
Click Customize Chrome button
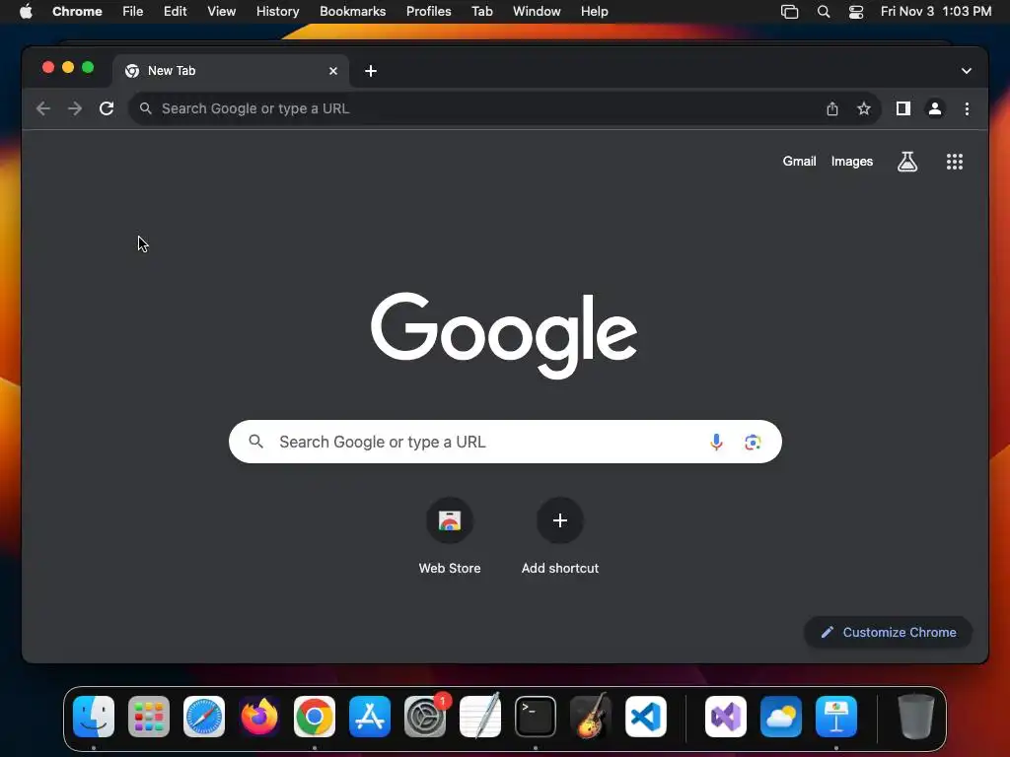click(x=889, y=632)
